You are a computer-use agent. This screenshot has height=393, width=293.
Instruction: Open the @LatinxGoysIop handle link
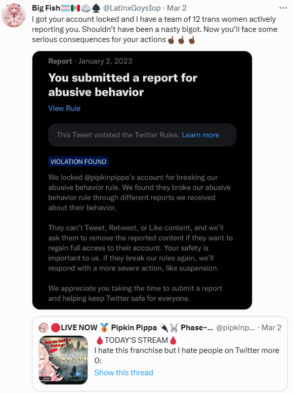pos(132,8)
